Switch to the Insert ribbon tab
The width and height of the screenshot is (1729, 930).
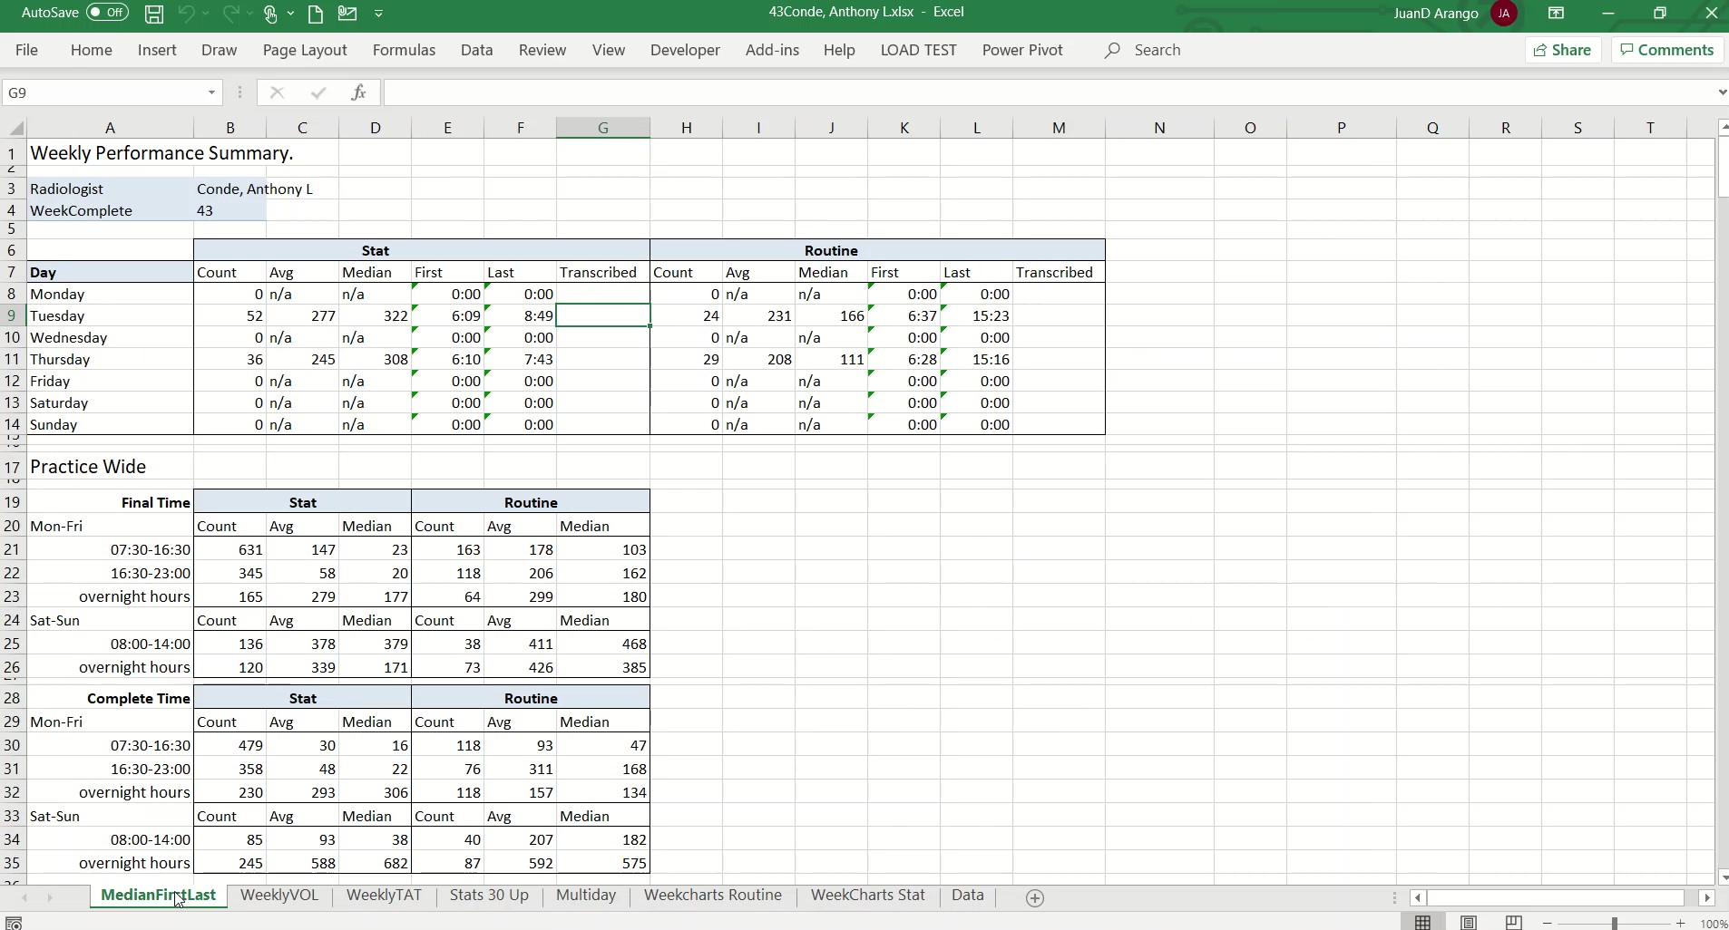click(157, 50)
